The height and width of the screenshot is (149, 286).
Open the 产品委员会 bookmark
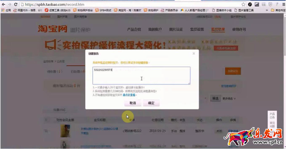coord(169,10)
